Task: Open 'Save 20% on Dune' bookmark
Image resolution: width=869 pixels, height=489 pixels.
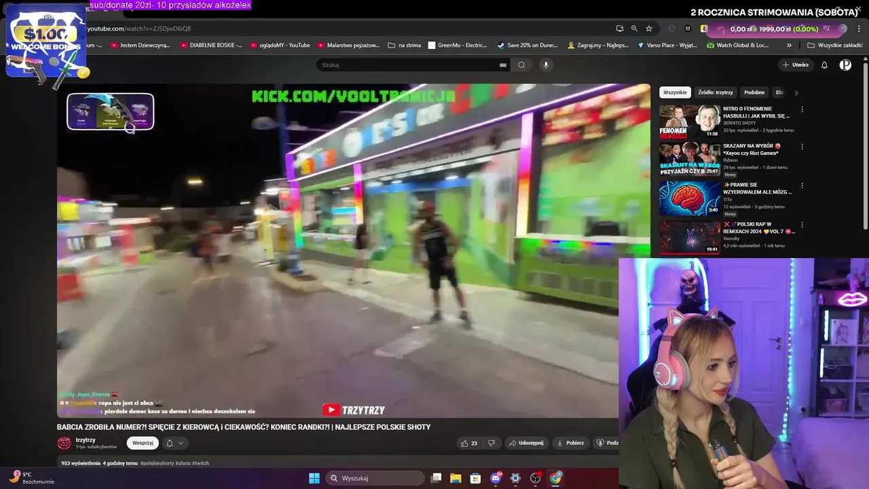Action: click(528, 46)
